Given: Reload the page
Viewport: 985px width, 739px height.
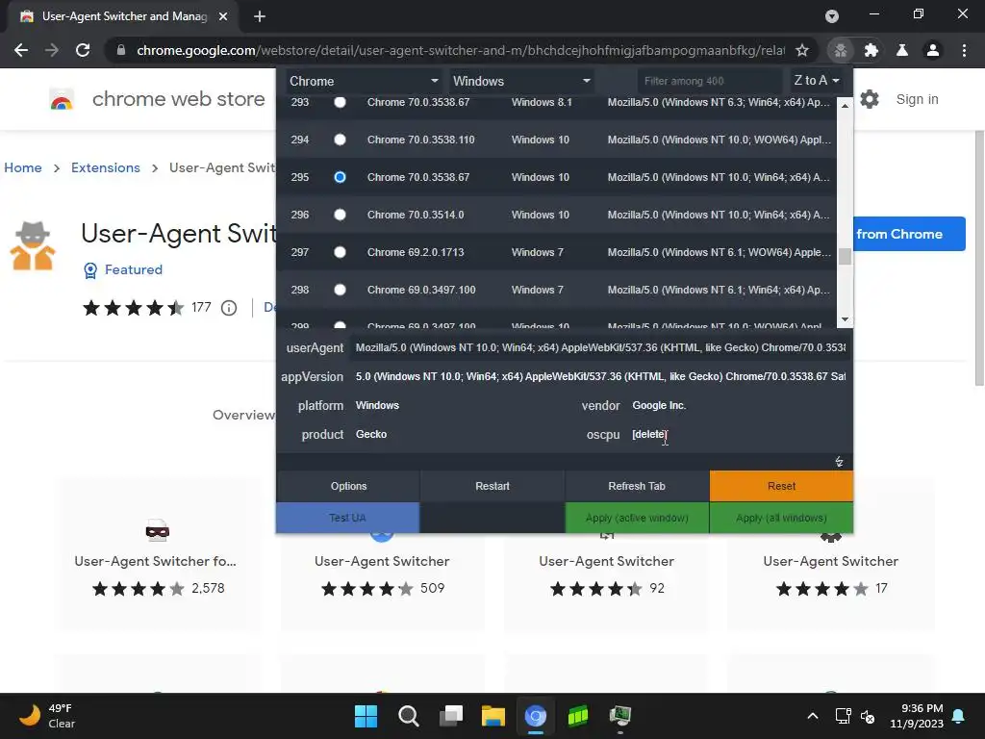Looking at the screenshot, I should [x=83, y=50].
